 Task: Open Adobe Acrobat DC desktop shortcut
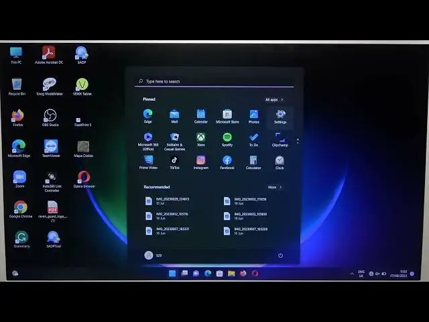tap(49, 55)
